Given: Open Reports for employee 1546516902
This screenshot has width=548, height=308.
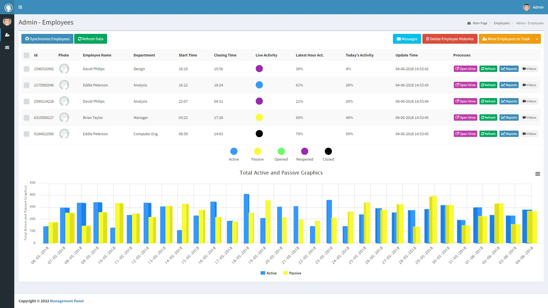Looking at the screenshot, I should (509, 69).
